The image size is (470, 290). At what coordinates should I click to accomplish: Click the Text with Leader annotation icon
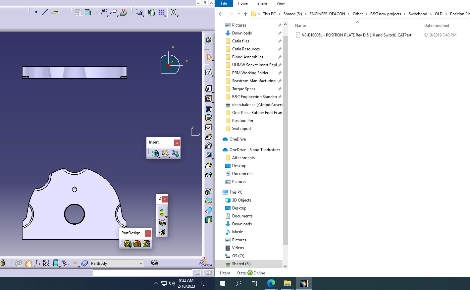(104, 12)
